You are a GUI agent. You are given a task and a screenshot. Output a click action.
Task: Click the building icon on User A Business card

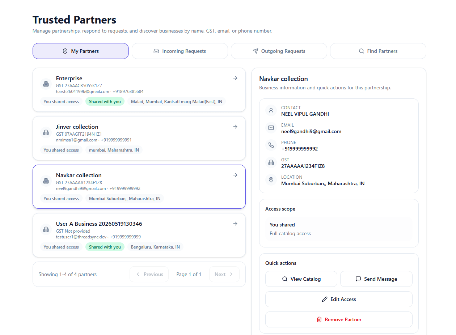(46, 229)
